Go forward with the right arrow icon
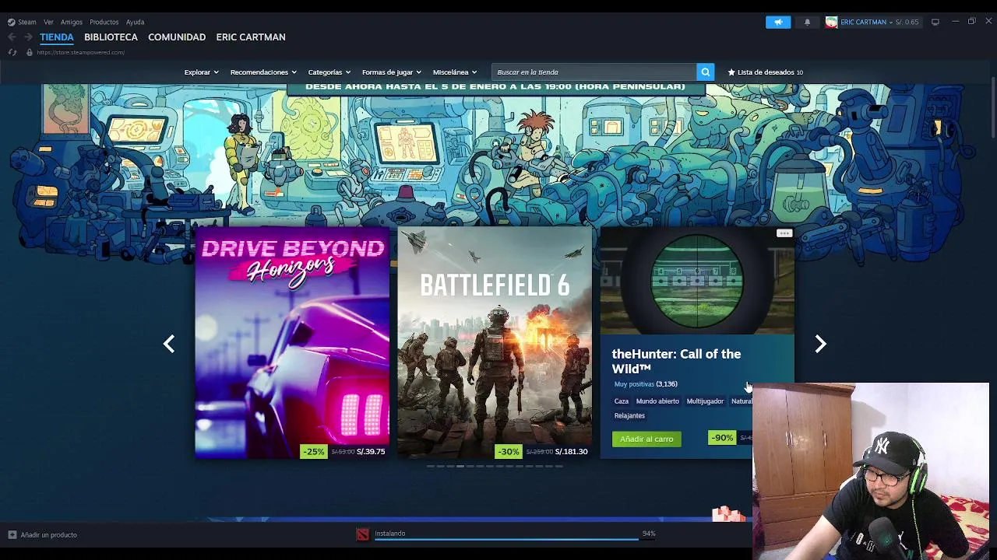The height and width of the screenshot is (560, 997). pos(28,37)
